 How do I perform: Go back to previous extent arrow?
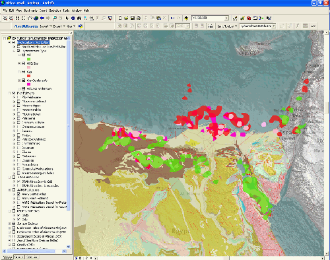pos(42,18)
